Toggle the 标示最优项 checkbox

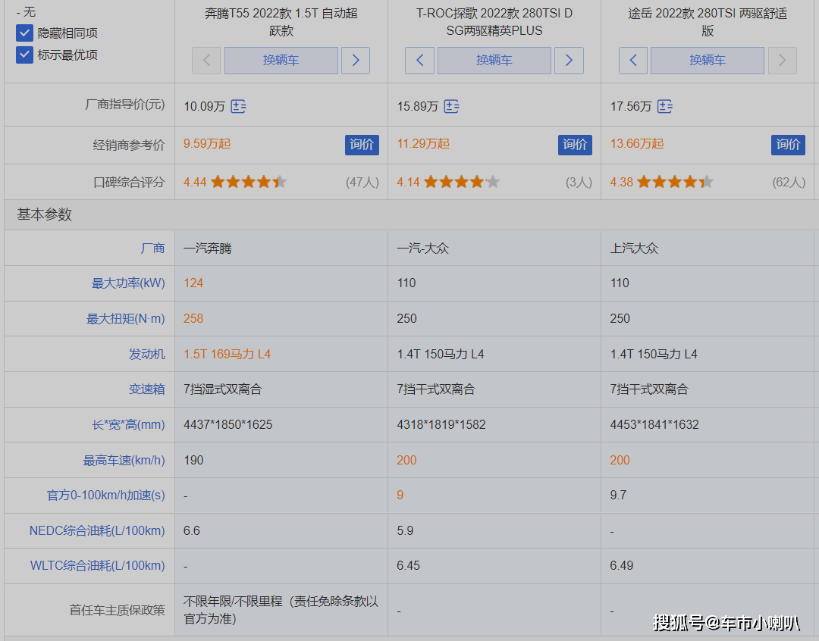click(x=24, y=55)
